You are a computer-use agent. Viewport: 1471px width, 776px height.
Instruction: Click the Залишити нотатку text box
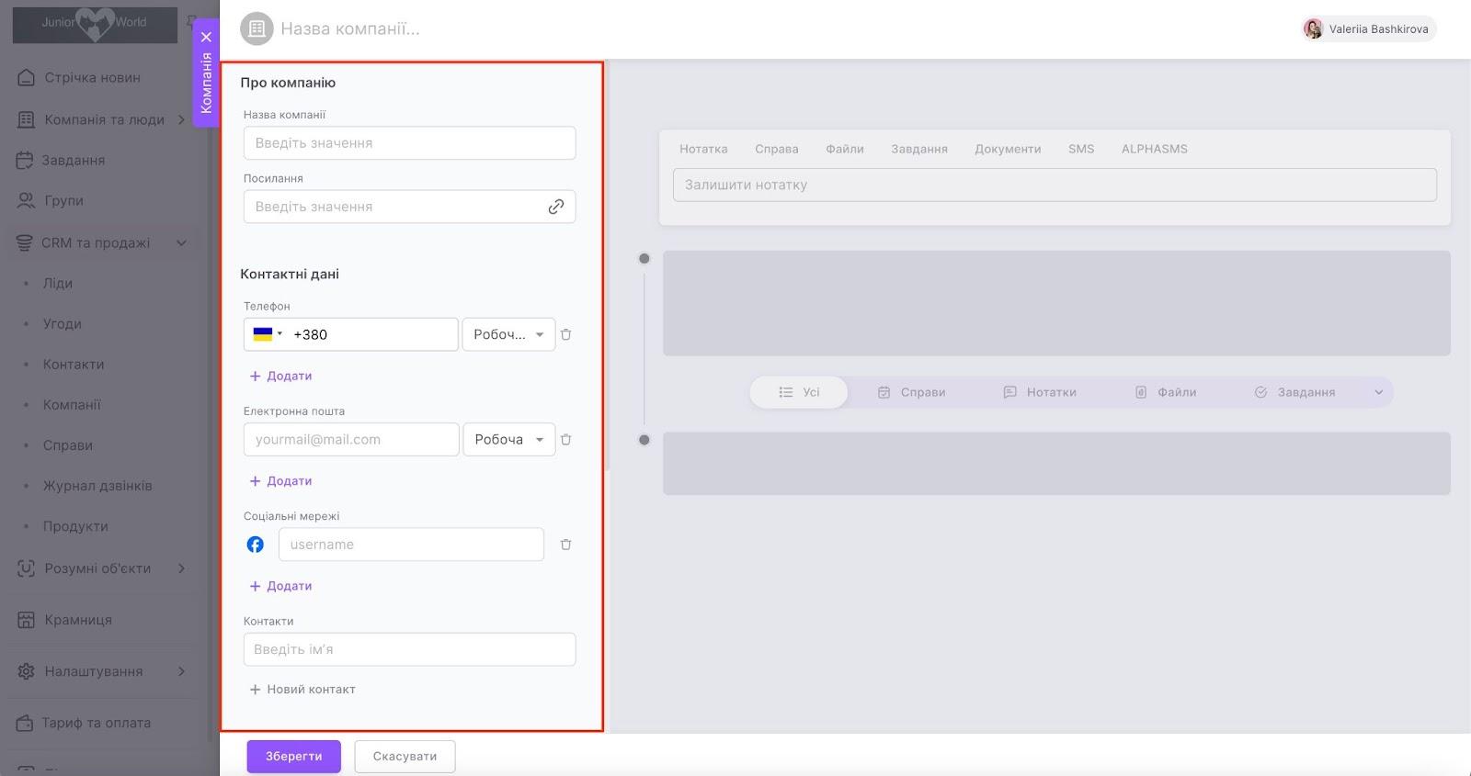coord(1054,185)
